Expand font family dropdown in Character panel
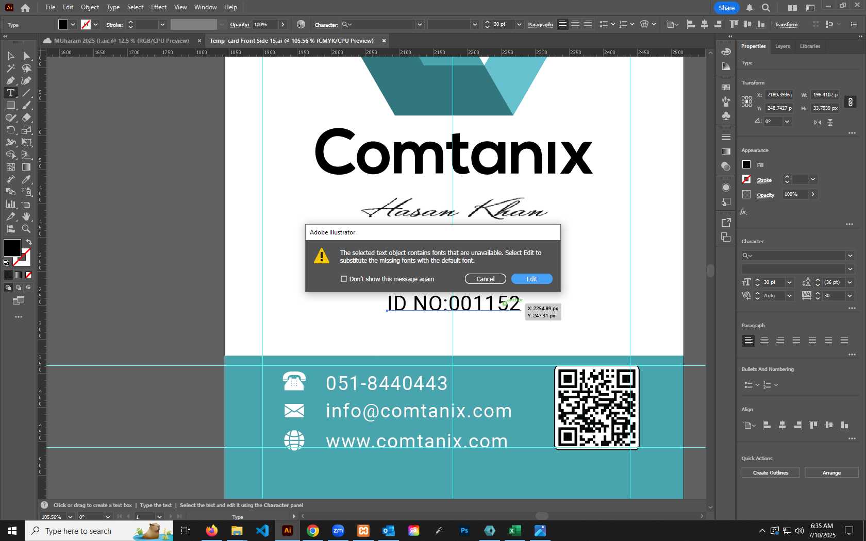Image resolution: width=866 pixels, height=541 pixels. point(850,256)
